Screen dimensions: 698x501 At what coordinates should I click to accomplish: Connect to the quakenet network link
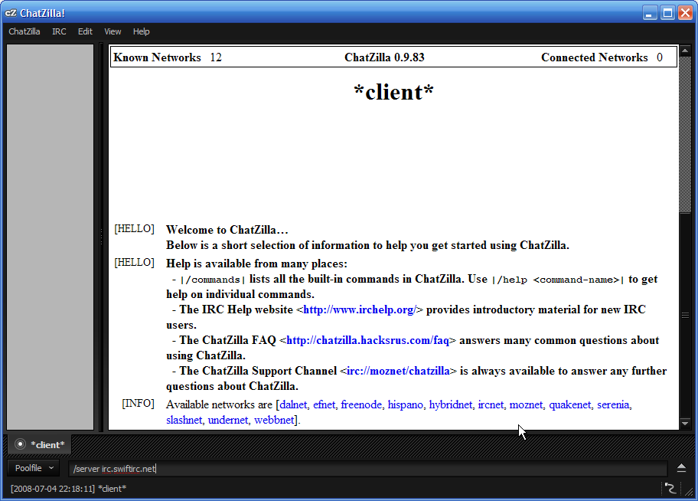[x=569, y=404]
